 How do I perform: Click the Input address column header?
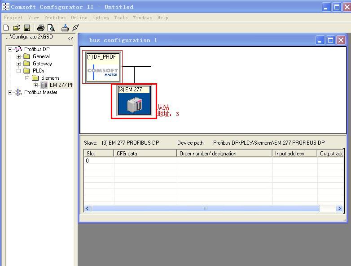click(x=294, y=154)
